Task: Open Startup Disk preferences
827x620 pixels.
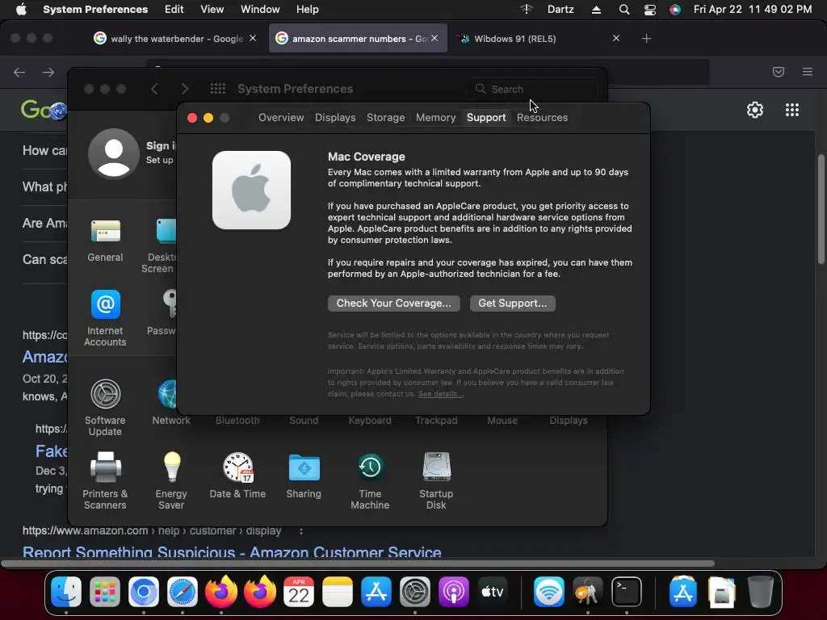Action: 436,481
